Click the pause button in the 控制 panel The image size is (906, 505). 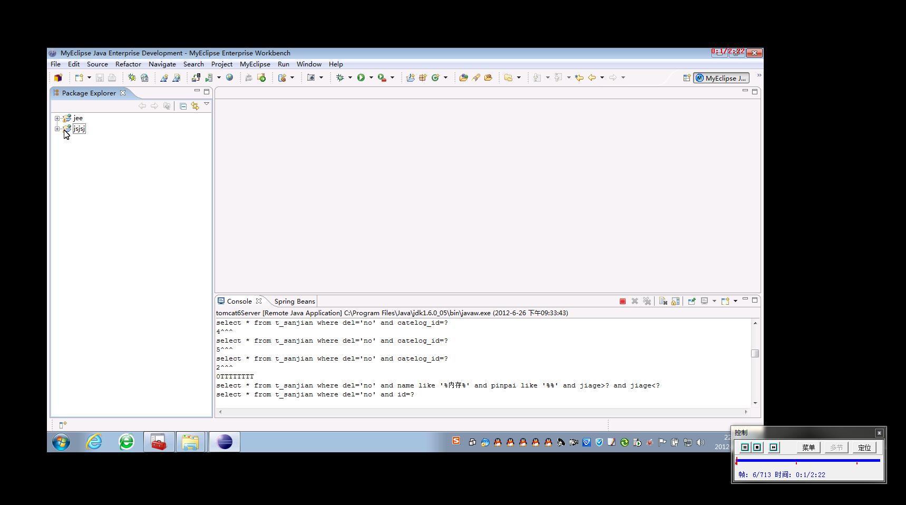coord(745,448)
